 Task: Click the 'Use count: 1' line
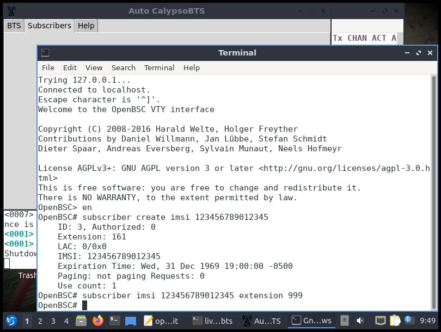87,286
